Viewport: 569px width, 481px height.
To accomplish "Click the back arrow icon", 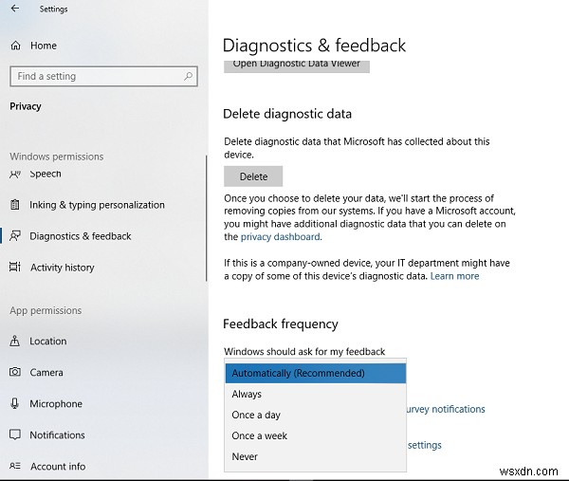I will pyautogui.click(x=14, y=9).
